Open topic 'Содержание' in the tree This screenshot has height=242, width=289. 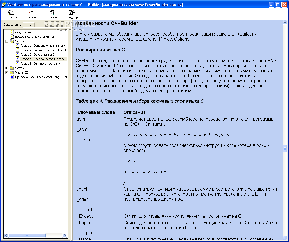coord(24,32)
